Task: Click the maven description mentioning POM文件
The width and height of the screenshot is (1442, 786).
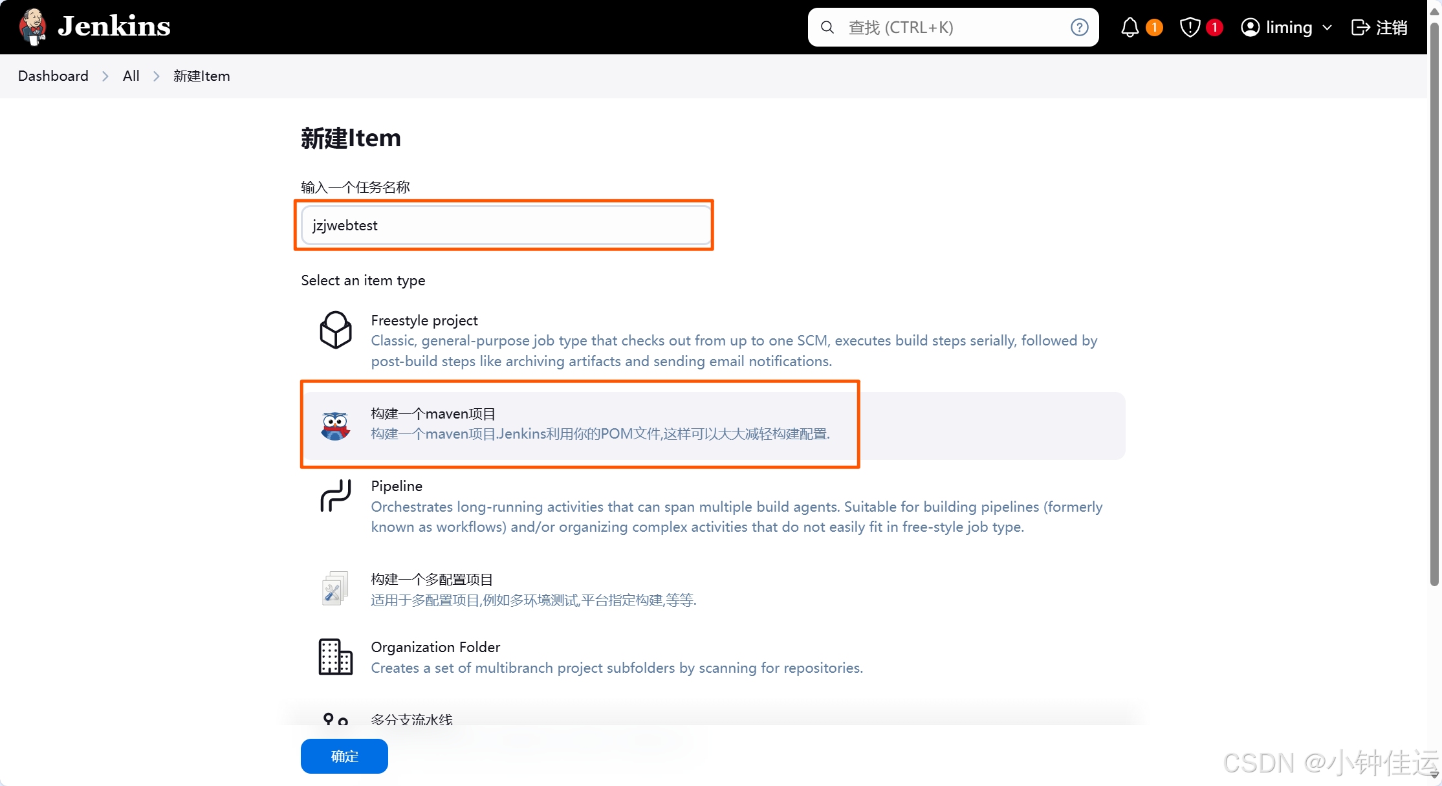Action: [x=600, y=433]
